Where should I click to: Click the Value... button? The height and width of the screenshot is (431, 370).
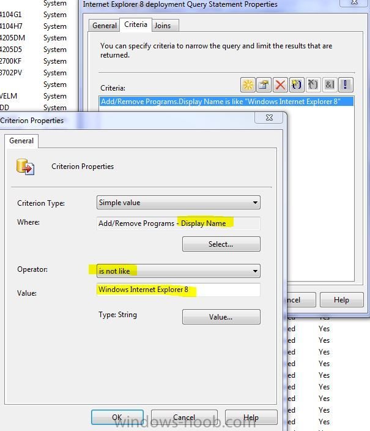[x=221, y=317]
